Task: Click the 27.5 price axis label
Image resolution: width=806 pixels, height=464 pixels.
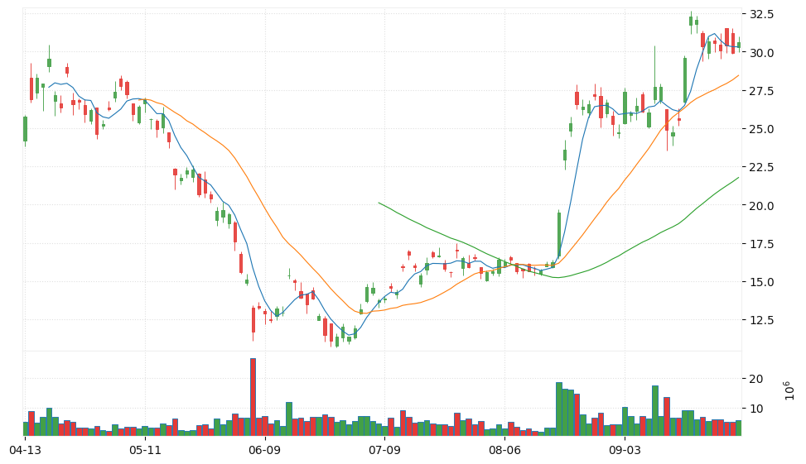Action: [x=762, y=91]
